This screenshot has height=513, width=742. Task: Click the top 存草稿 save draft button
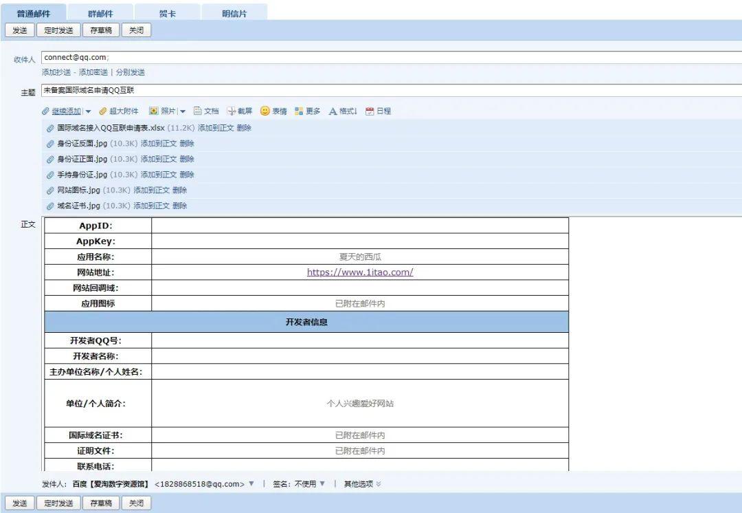[x=101, y=30]
